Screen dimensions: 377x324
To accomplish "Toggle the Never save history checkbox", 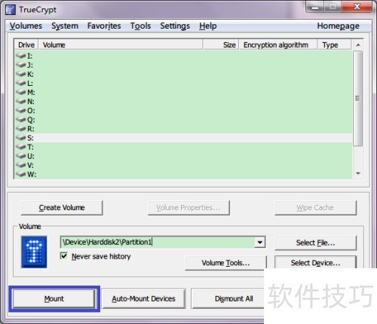I will tap(64, 256).
